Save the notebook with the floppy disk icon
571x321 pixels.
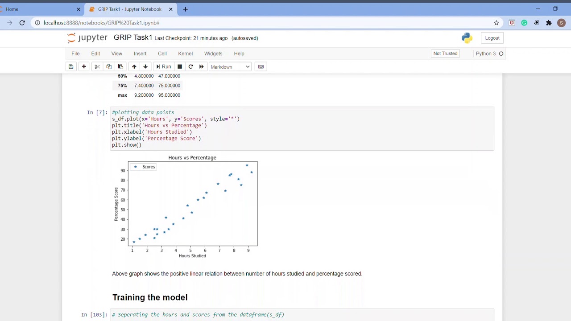click(70, 67)
